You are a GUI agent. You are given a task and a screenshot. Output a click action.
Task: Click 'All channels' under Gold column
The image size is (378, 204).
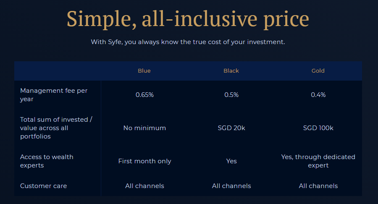tap(318, 186)
